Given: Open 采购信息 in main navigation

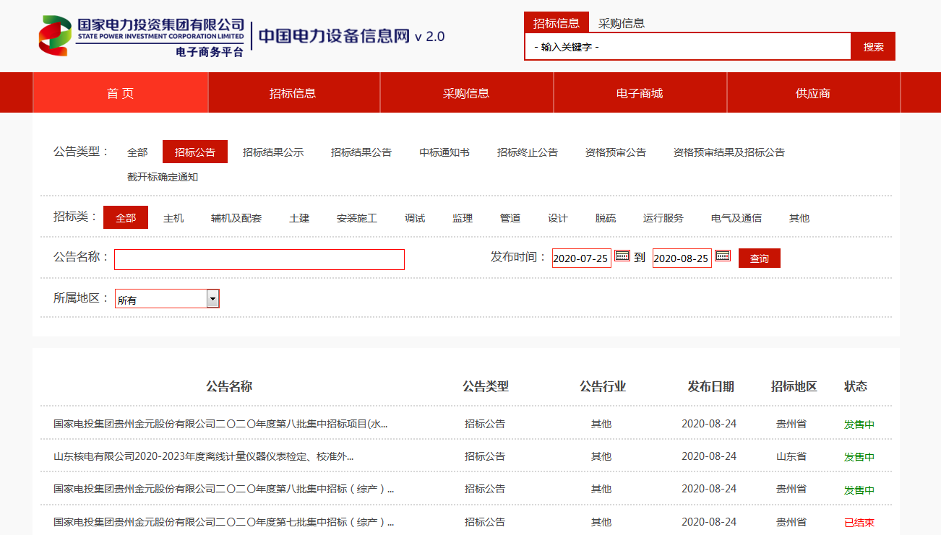Looking at the screenshot, I should click(466, 93).
